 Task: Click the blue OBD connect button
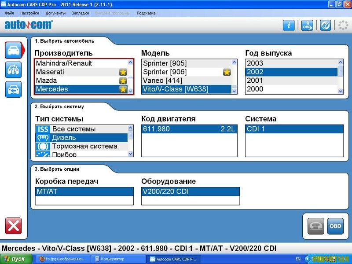[335, 226]
